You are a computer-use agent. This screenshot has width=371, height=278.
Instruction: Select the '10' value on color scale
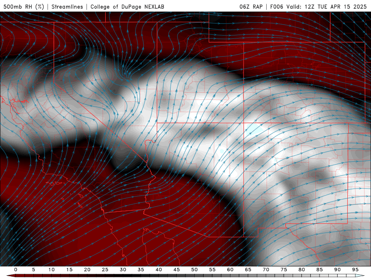(x=51, y=270)
